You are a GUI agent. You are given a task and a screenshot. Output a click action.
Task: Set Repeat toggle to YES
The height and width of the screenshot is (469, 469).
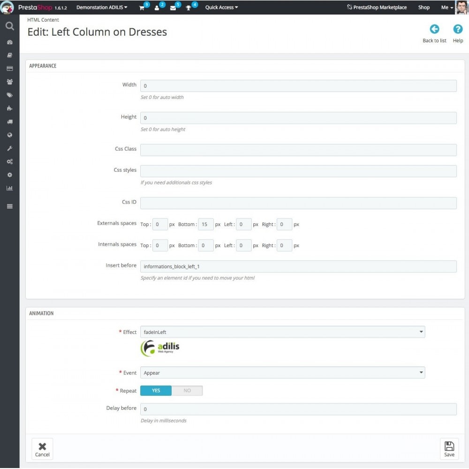pyautogui.click(x=156, y=390)
